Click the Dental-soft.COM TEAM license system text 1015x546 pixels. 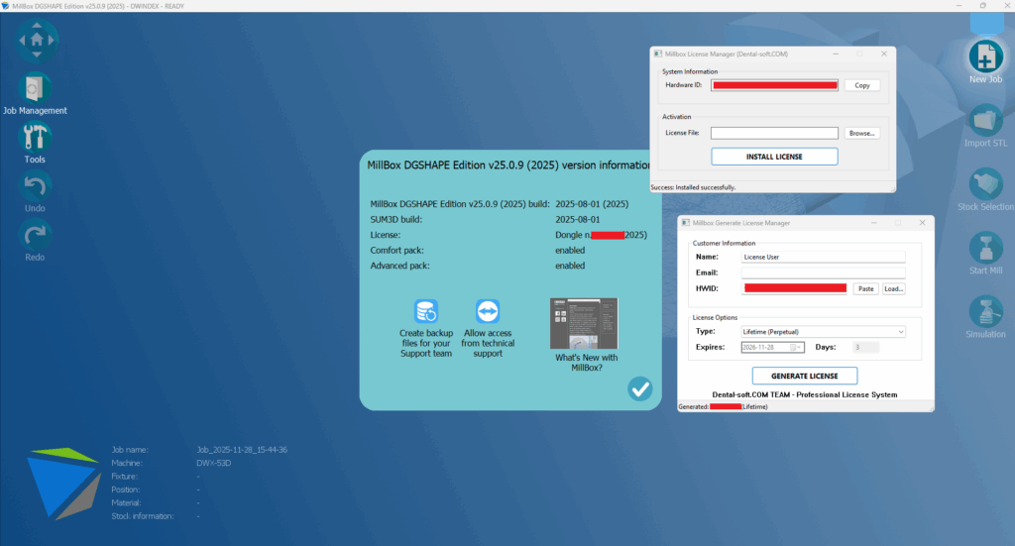click(x=805, y=394)
